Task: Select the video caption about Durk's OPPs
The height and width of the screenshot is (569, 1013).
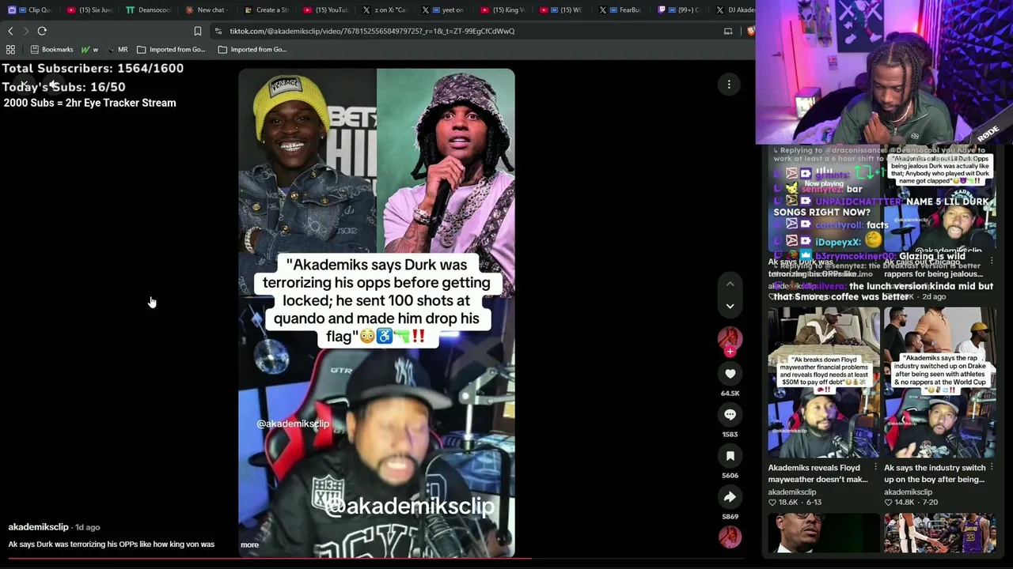Action: click(112, 545)
